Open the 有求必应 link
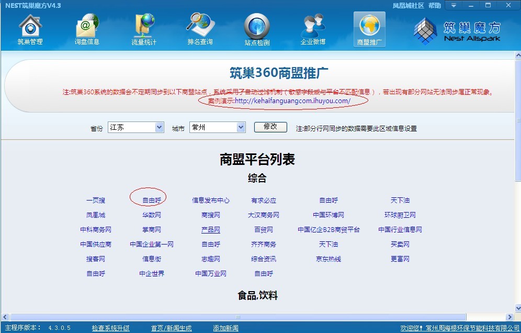The height and width of the screenshot is (333, 521). pyautogui.click(x=264, y=200)
